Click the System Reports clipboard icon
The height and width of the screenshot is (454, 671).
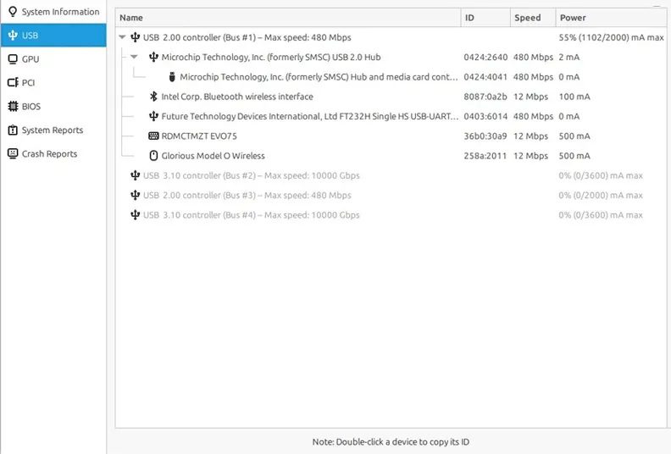tap(13, 130)
